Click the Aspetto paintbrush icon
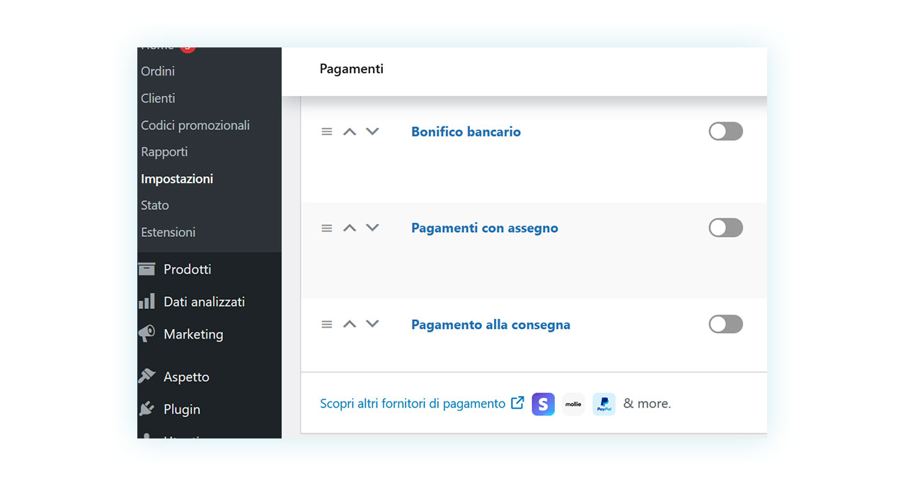Image resolution: width=920 pixels, height=488 pixels. [146, 376]
